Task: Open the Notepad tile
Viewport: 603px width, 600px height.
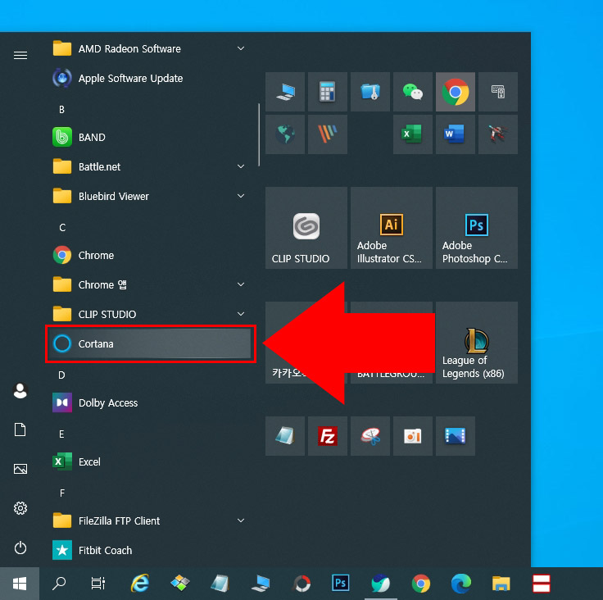Action: (285, 436)
